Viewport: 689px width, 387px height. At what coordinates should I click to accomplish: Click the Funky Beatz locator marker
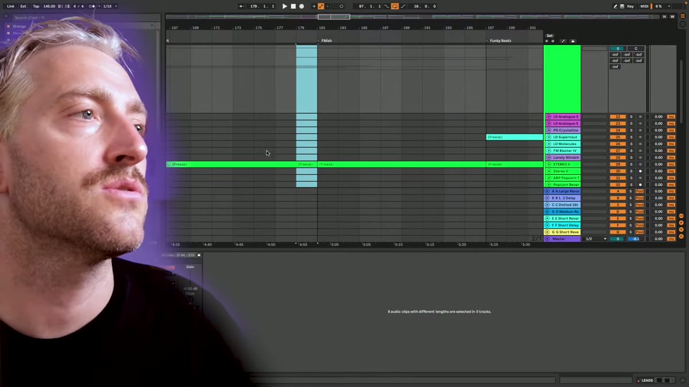click(498, 41)
